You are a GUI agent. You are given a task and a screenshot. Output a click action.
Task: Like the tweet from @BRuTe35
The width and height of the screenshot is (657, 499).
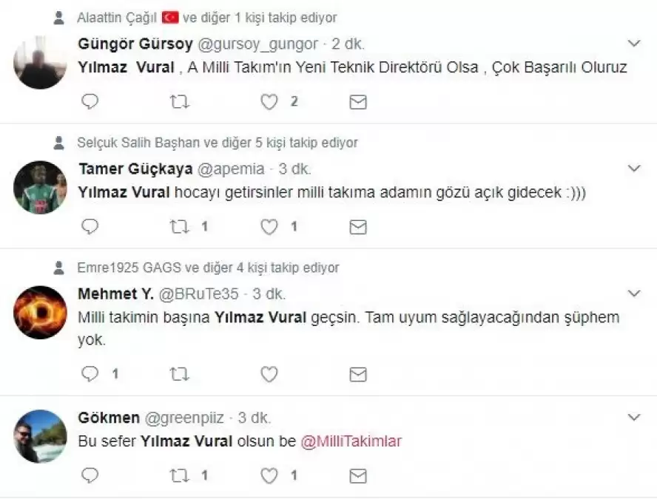pyautogui.click(x=269, y=374)
